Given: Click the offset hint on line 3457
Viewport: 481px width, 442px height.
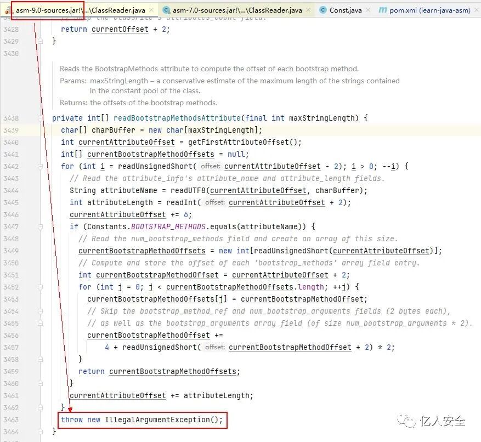Looking at the screenshot, I should 215,347.
